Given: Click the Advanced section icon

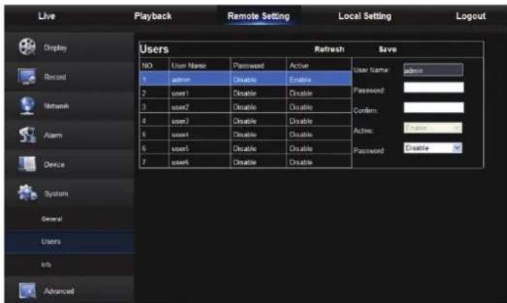Looking at the screenshot, I should pyautogui.click(x=27, y=291).
